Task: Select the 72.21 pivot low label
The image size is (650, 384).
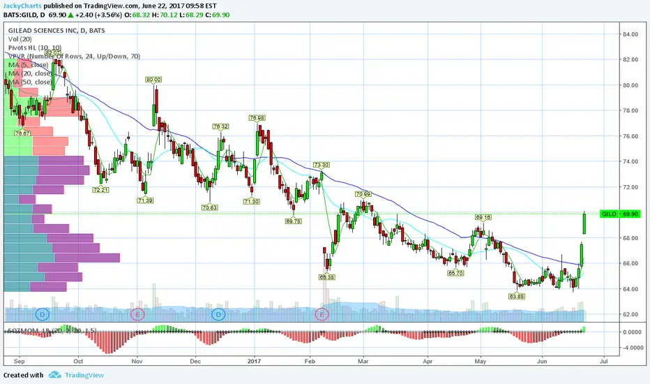Action: tap(100, 190)
